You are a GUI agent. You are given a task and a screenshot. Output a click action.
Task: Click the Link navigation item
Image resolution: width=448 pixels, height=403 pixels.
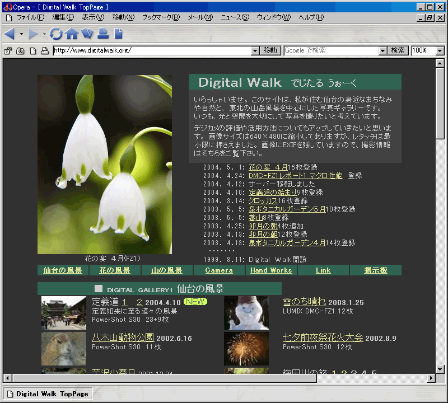point(323,270)
